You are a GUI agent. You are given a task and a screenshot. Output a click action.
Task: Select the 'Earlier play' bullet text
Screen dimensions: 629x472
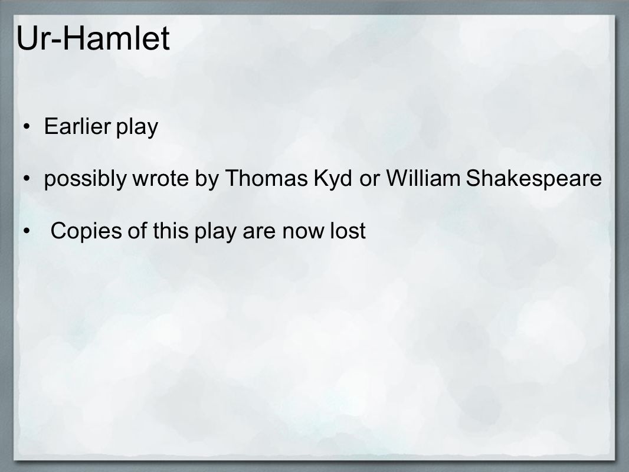pyautogui.click(x=101, y=127)
